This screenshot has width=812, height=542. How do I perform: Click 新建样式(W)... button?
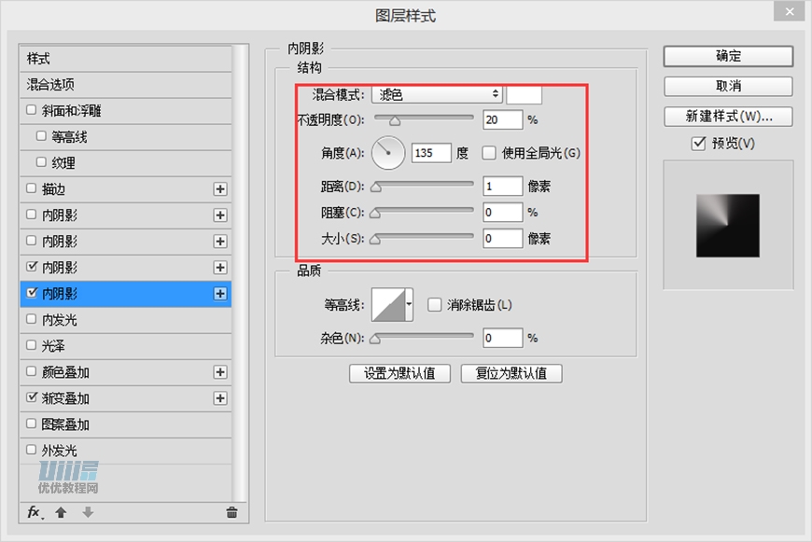[x=728, y=116]
